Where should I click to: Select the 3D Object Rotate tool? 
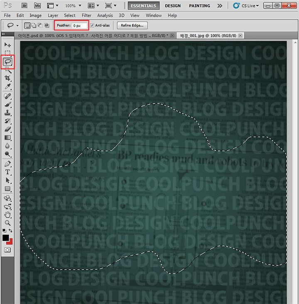pos(7,198)
